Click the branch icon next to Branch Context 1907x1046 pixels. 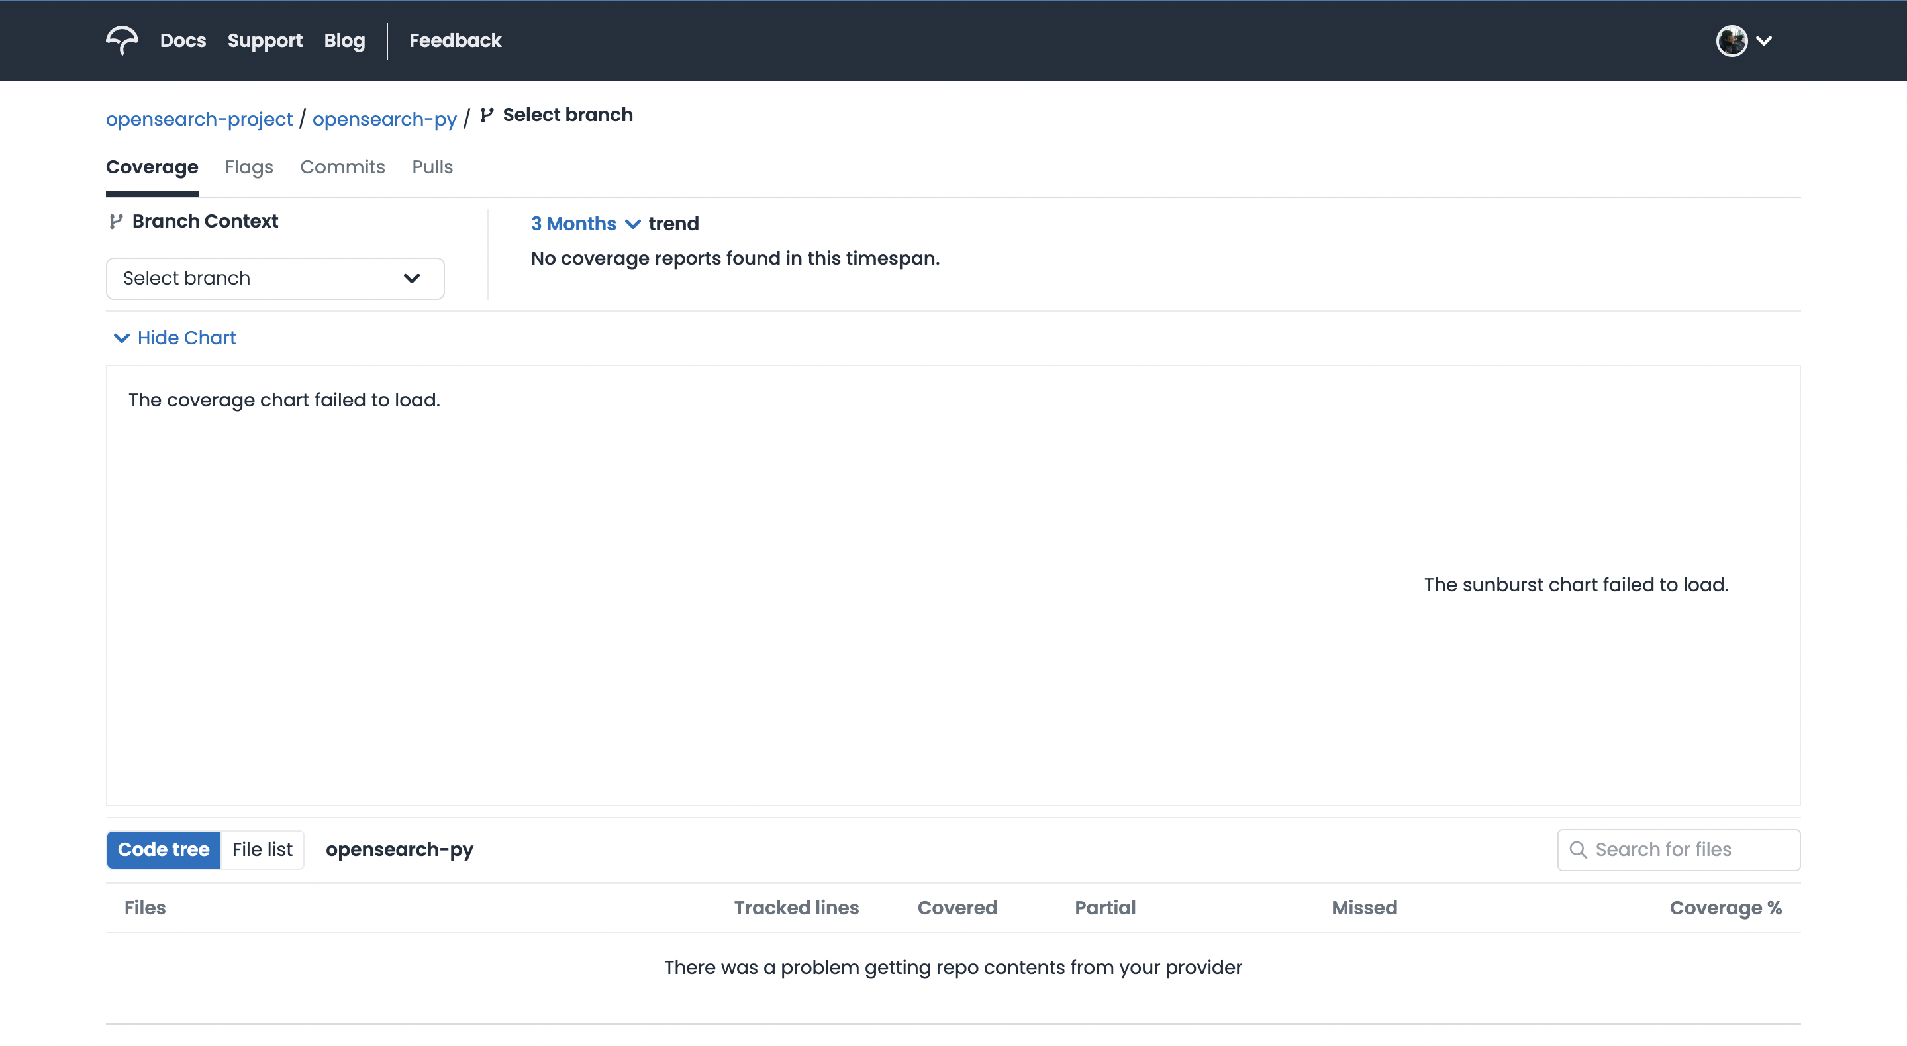pos(115,221)
